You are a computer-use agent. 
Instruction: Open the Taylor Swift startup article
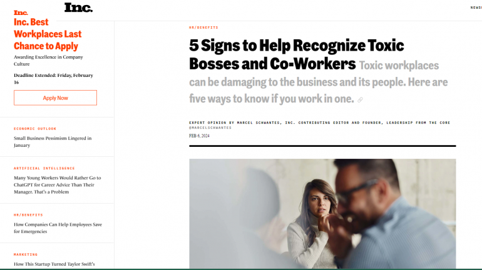point(54,264)
